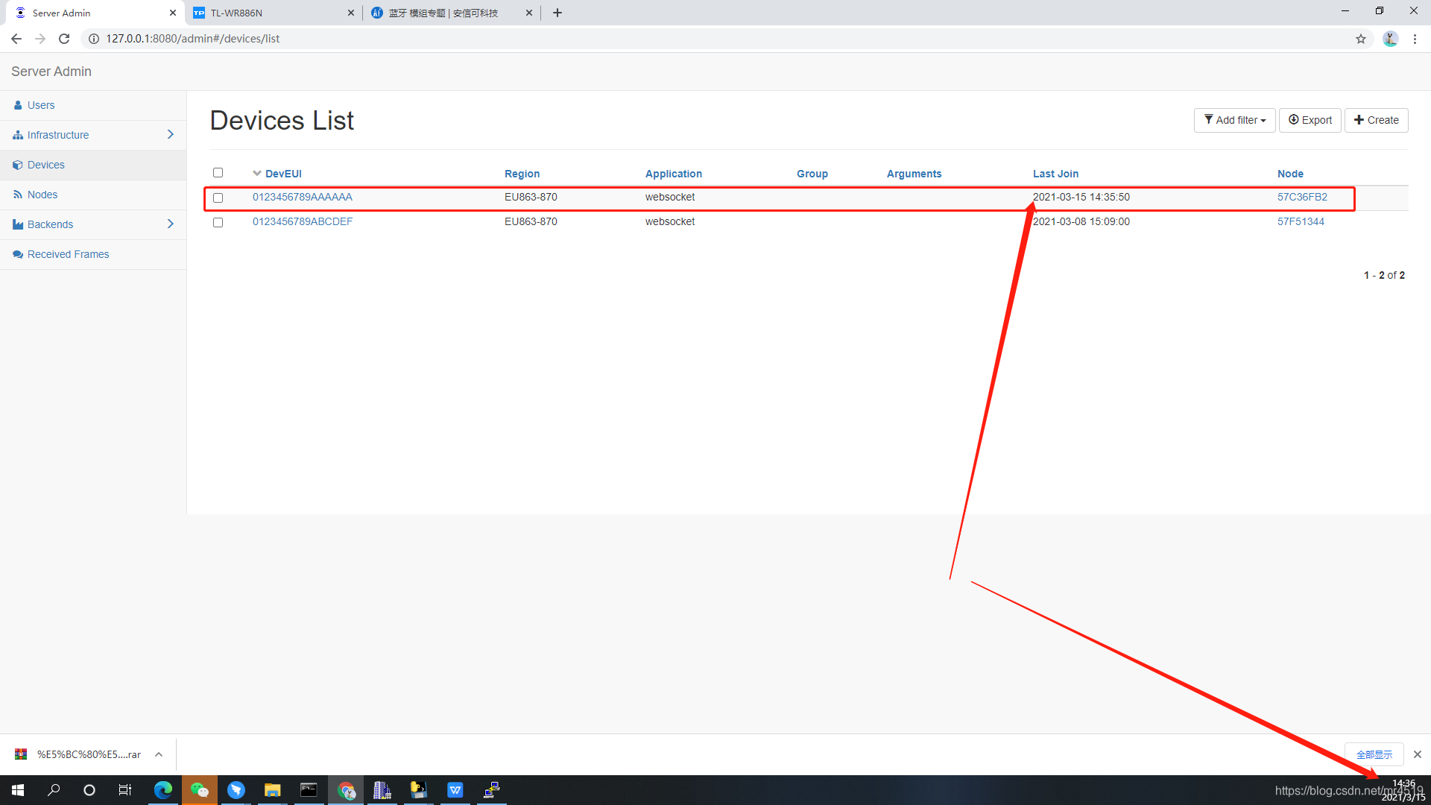Select Devices from sidebar menu
The height and width of the screenshot is (805, 1431).
click(46, 164)
